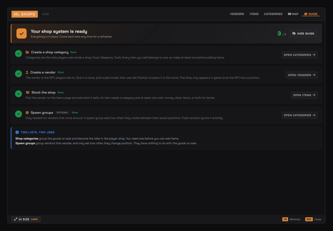Click the 'Your shop system is ready' heading

tap(59, 32)
